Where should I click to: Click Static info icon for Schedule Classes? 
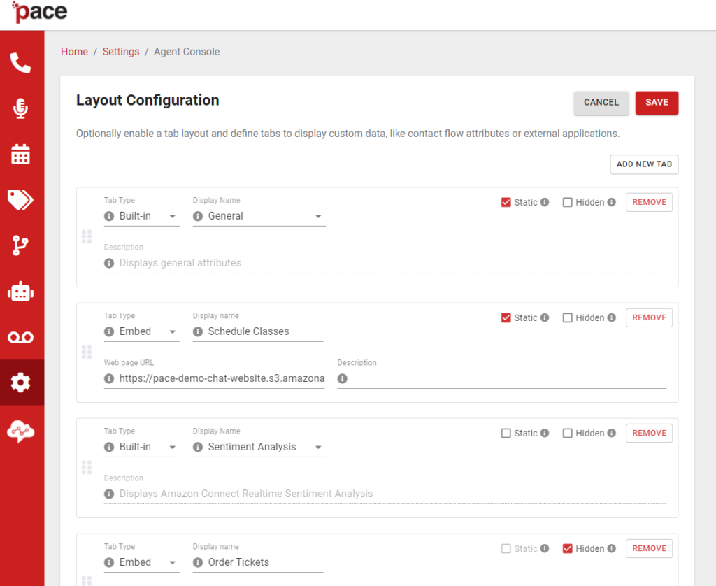545,318
